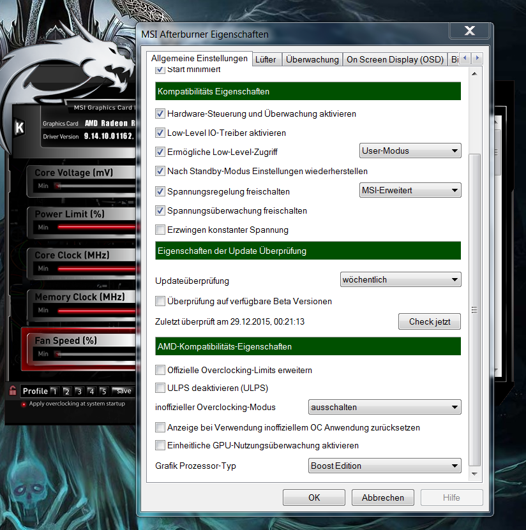Image resolution: width=526 pixels, height=530 pixels.
Task: Select profile slot 4
Action: coord(91,392)
